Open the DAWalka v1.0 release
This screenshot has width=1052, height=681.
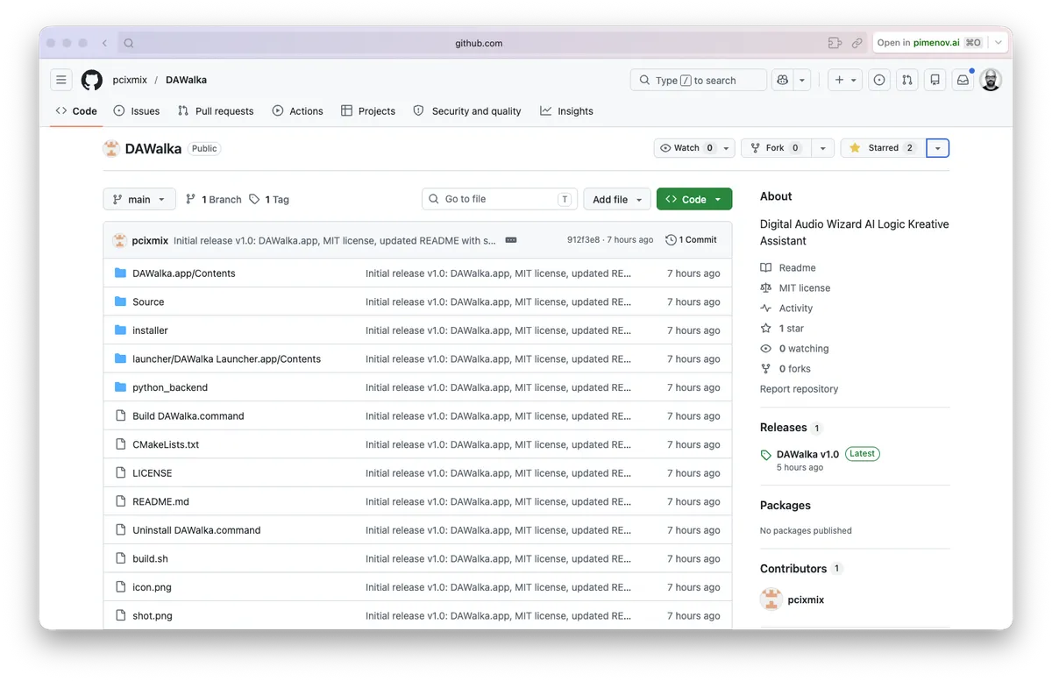[x=807, y=454]
